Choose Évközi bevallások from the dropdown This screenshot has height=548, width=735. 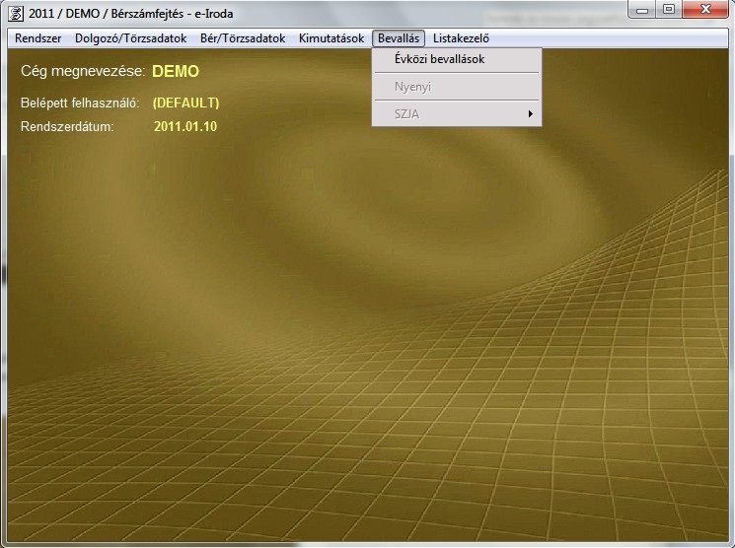[439, 59]
